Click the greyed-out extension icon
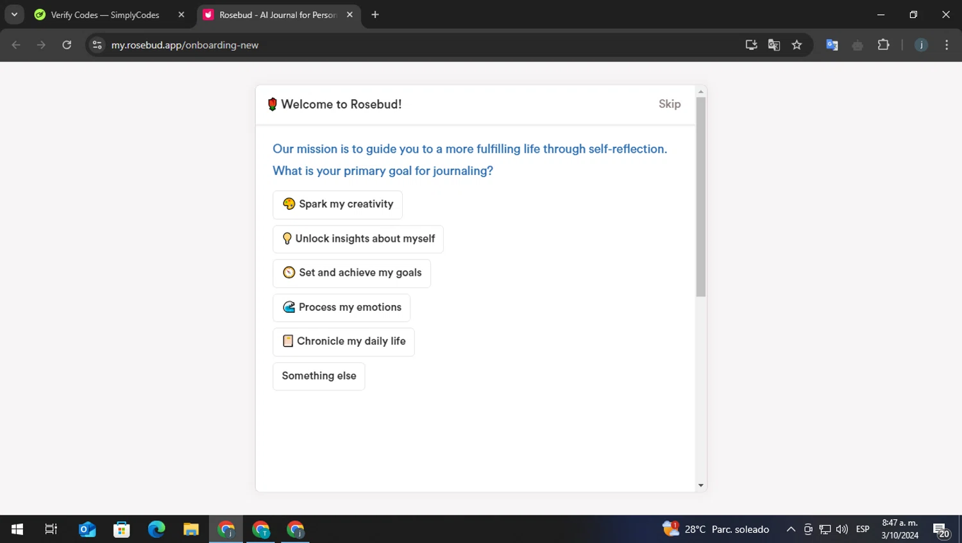The height and width of the screenshot is (543, 962). pyautogui.click(x=857, y=45)
